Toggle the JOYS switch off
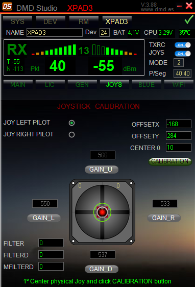This screenshot has width=195, height=287. pos(183,54)
